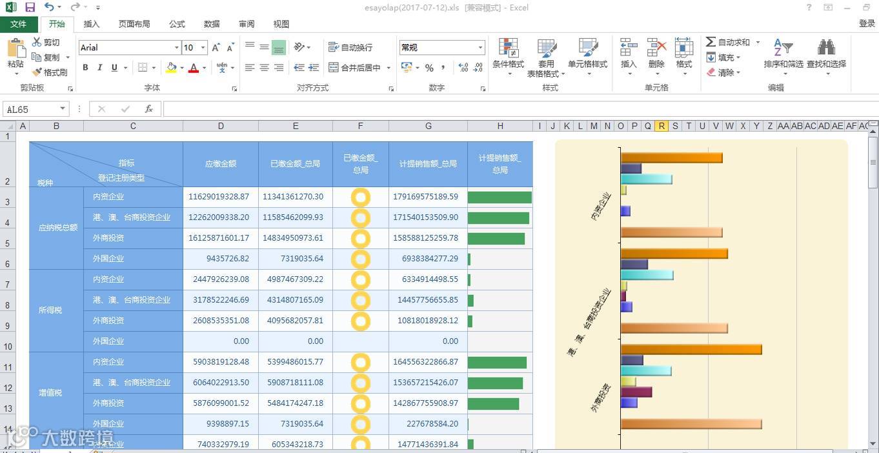
Task: Click the Increase Font Size icon
Action: pos(216,48)
